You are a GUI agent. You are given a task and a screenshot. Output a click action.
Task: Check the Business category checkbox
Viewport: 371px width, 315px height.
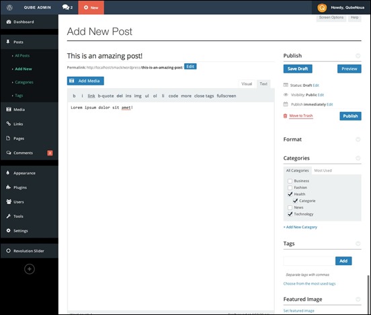tap(290, 181)
